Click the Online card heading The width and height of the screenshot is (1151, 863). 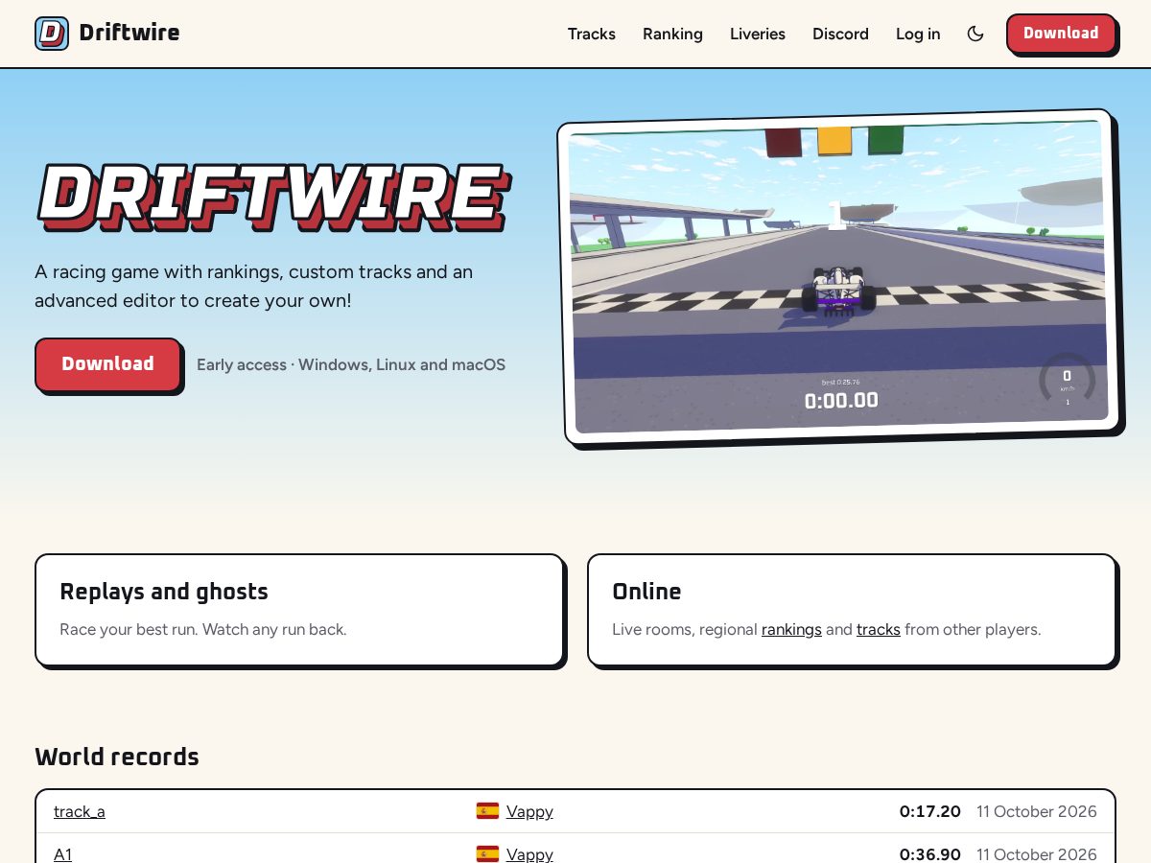pos(646,592)
